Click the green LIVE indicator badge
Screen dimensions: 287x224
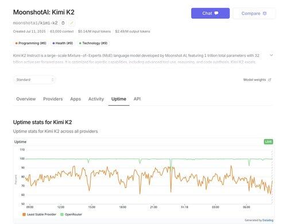pos(269,142)
